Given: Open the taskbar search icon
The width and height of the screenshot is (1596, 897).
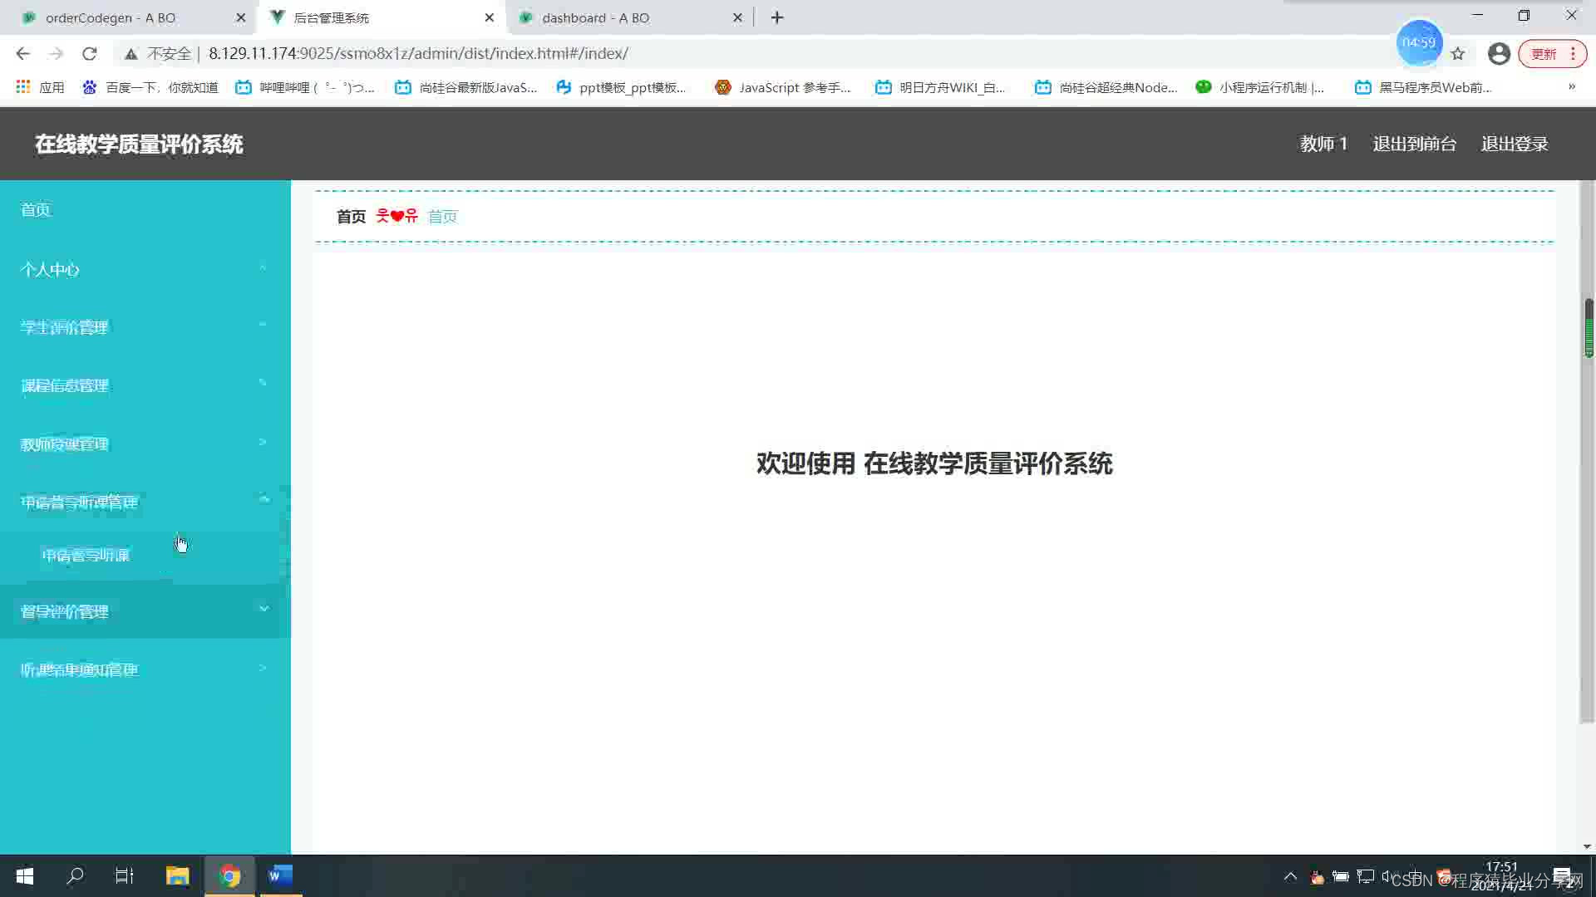Looking at the screenshot, I should 76,875.
